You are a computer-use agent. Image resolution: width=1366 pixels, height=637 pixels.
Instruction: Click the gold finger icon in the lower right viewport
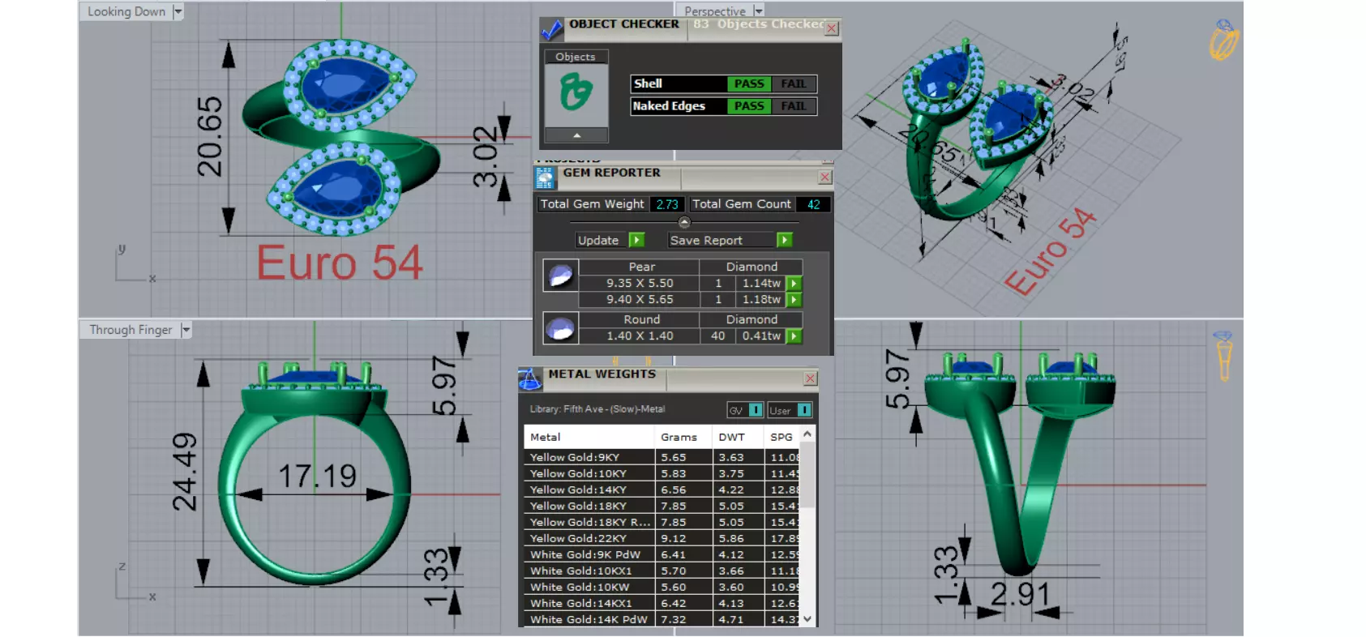coord(1223,356)
